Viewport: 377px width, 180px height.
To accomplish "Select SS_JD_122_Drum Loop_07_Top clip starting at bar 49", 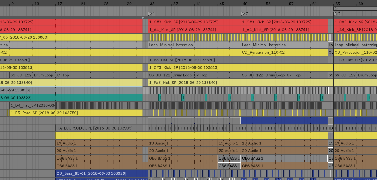I will [x=285, y=75].
